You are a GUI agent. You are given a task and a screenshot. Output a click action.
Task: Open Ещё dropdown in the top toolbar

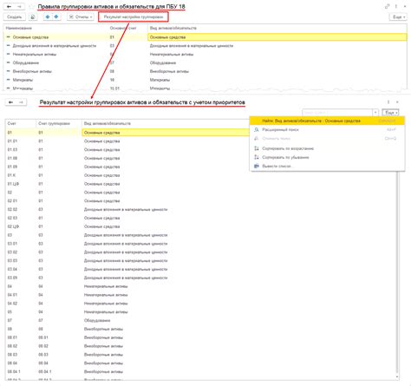399,17
